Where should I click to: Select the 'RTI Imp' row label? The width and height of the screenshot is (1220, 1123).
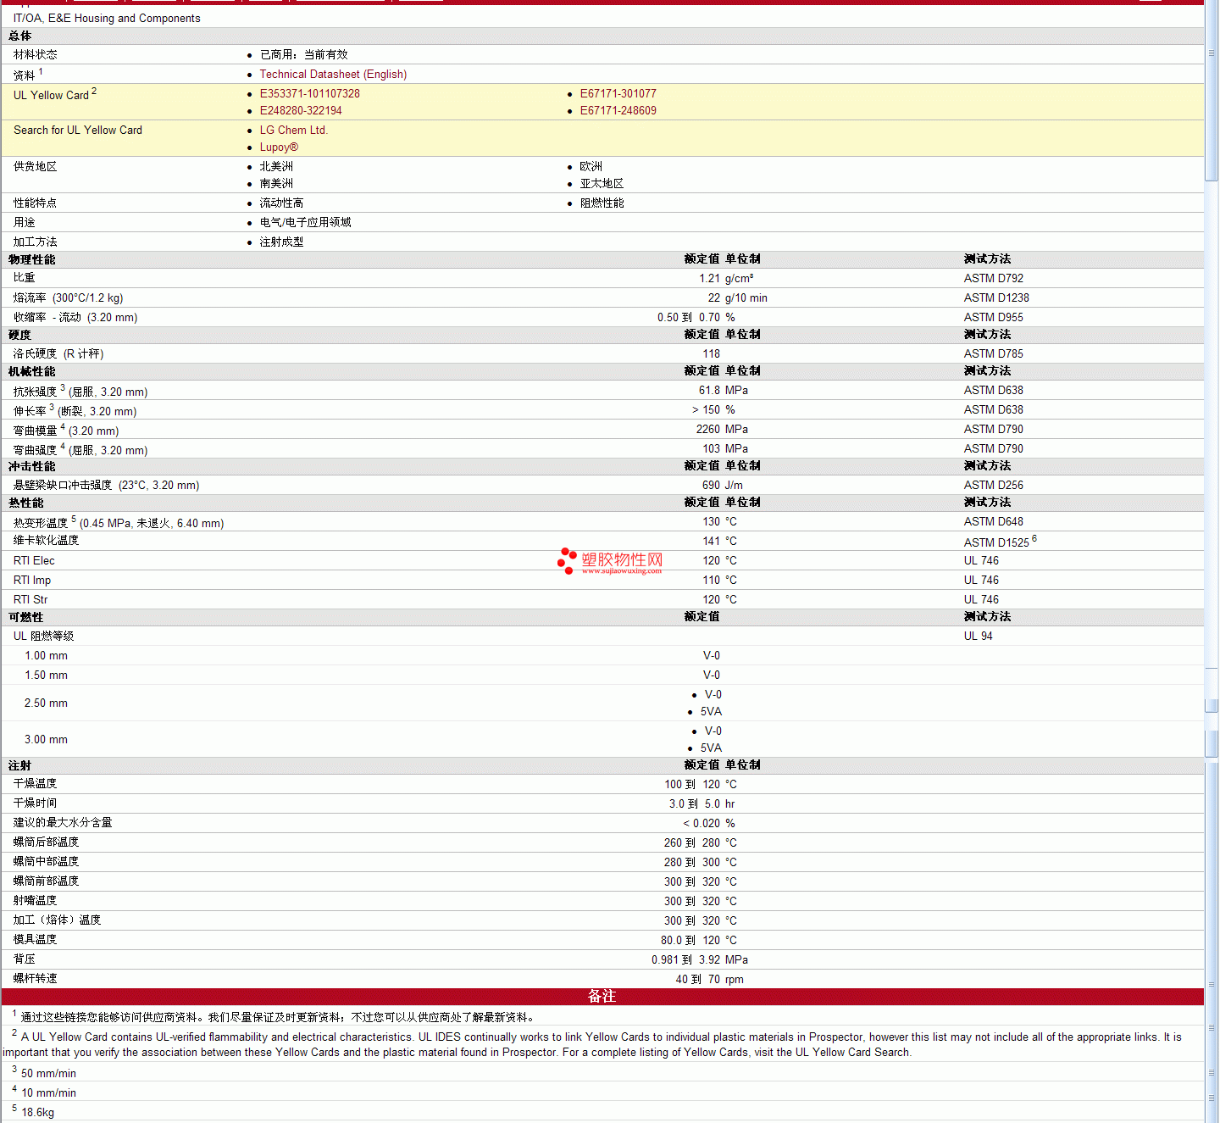[x=32, y=581]
